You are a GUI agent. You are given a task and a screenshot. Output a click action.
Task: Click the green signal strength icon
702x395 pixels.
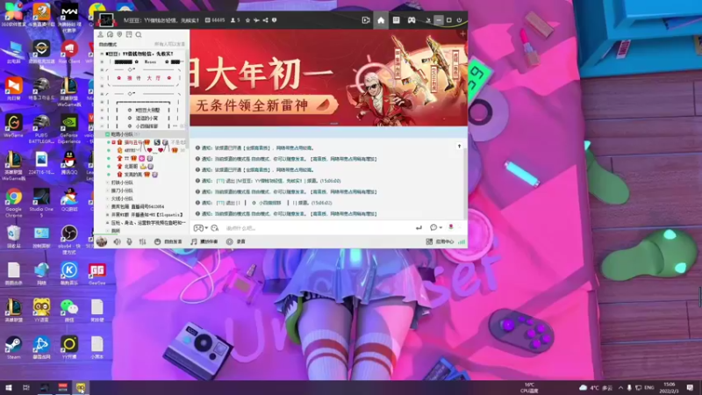[x=462, y=242]
